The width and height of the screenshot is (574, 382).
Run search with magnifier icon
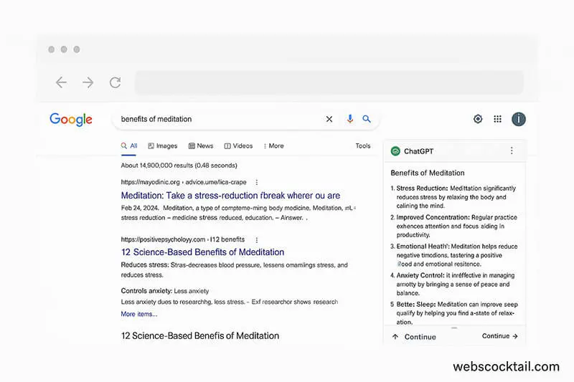[367, 119]
